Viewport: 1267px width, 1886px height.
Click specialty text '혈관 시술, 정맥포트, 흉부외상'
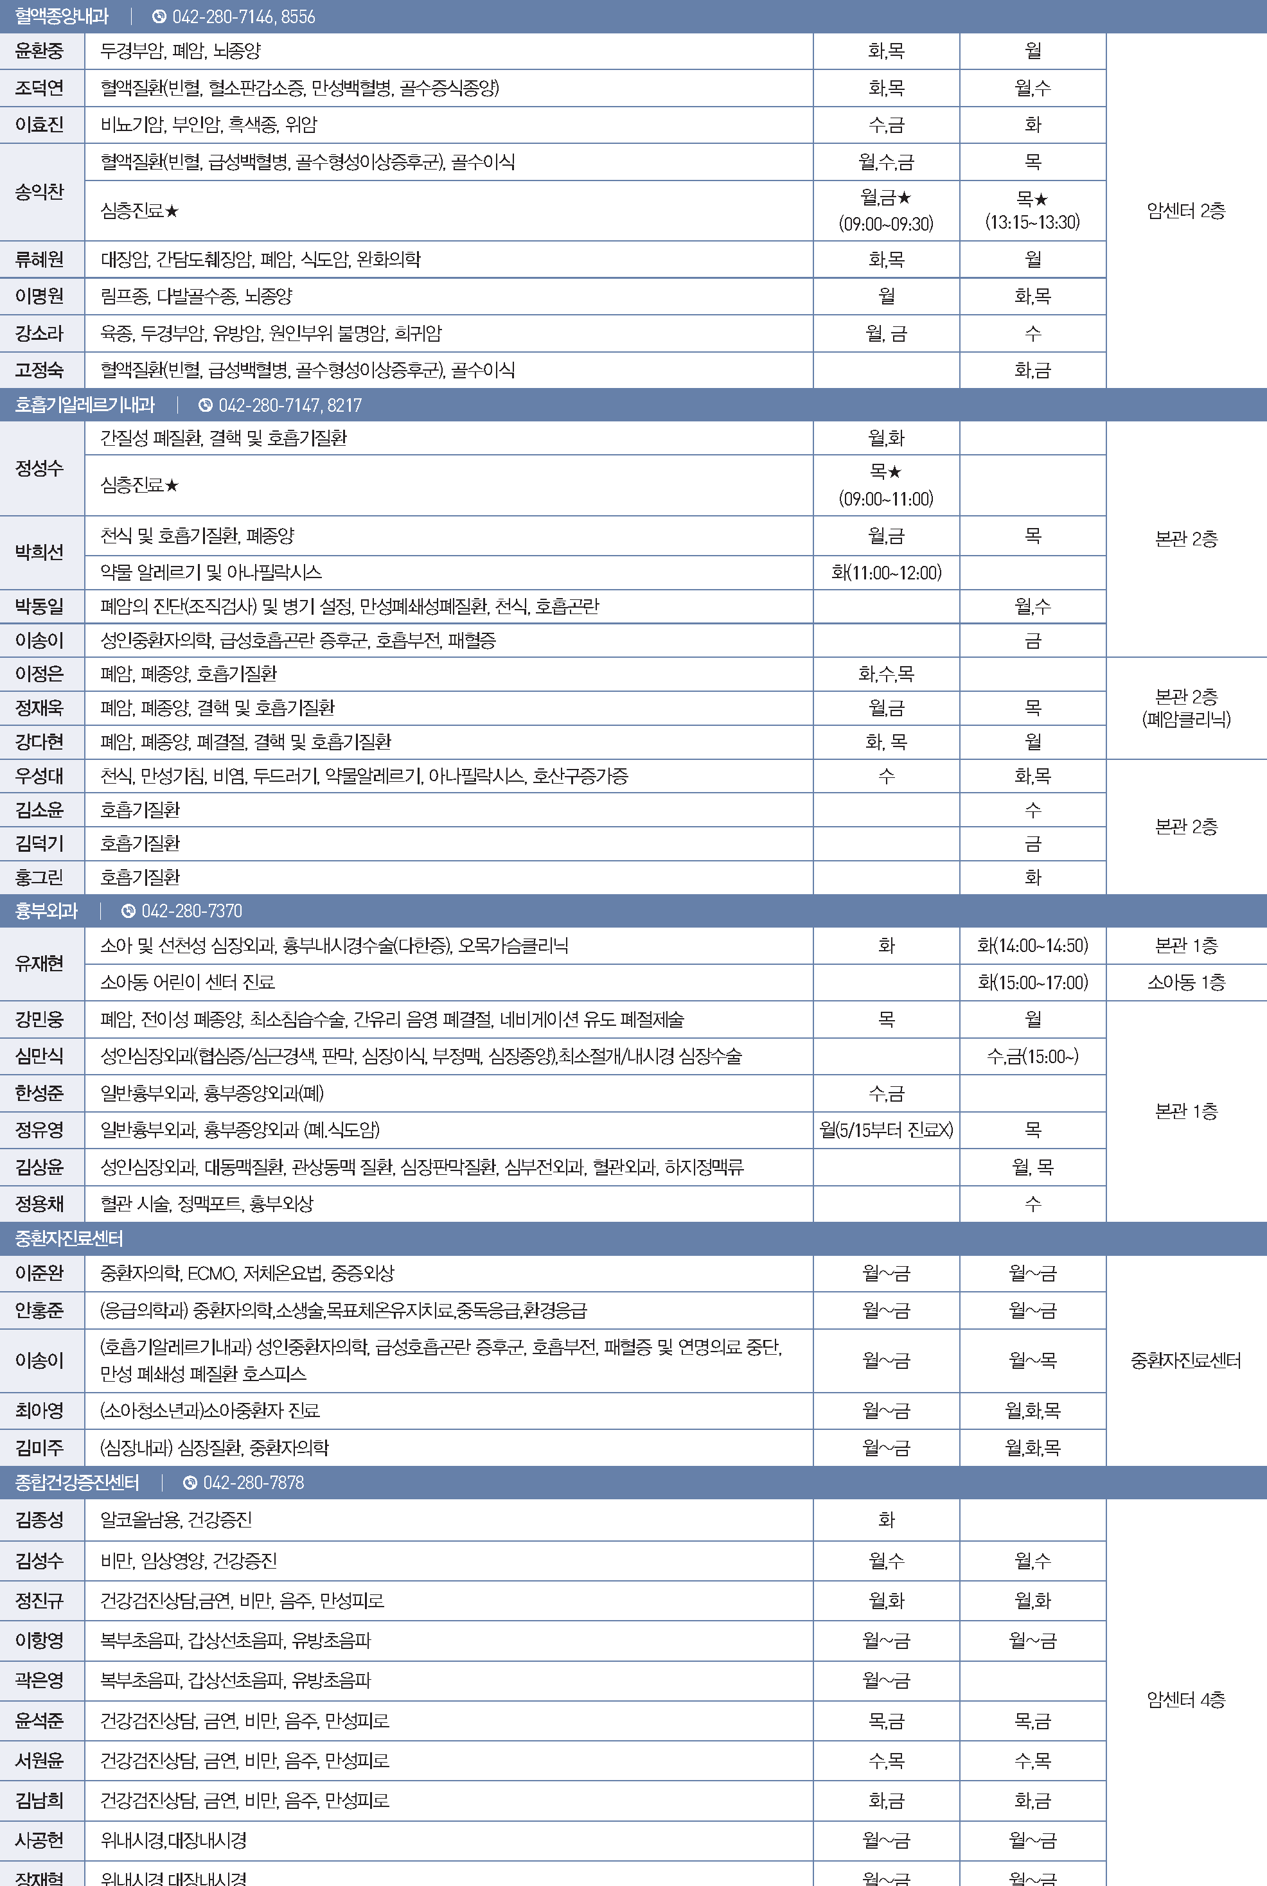point(207,1204)
